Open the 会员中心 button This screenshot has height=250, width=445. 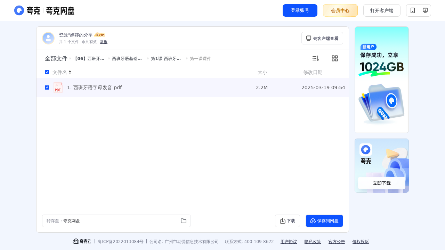340,10
